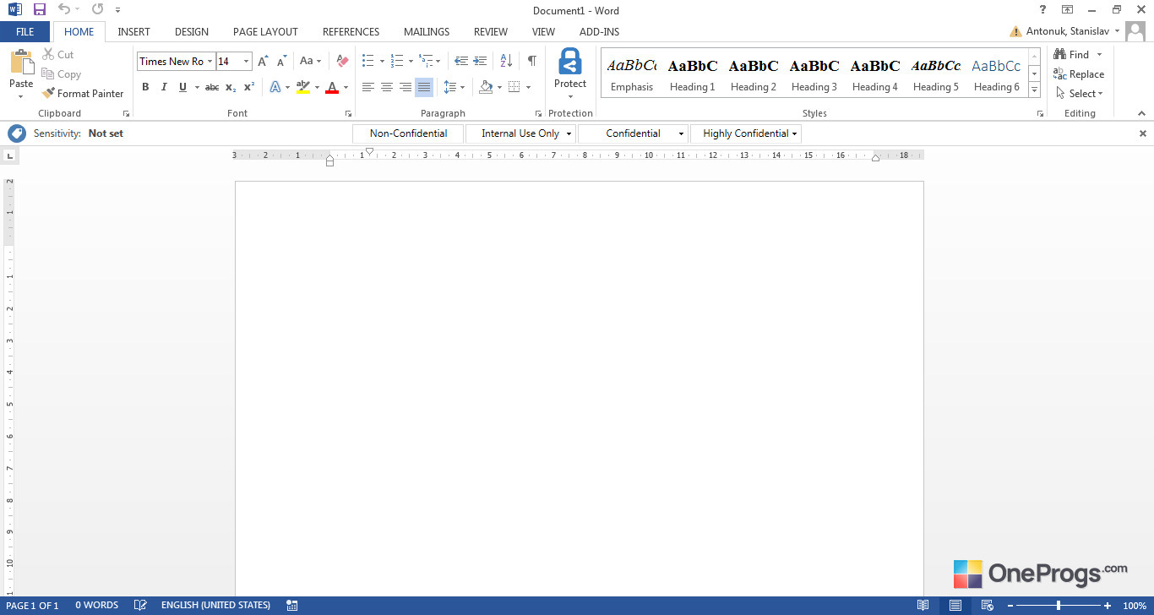
Task: Decrease font size with Shrink Font
Action: click(282, 62)
